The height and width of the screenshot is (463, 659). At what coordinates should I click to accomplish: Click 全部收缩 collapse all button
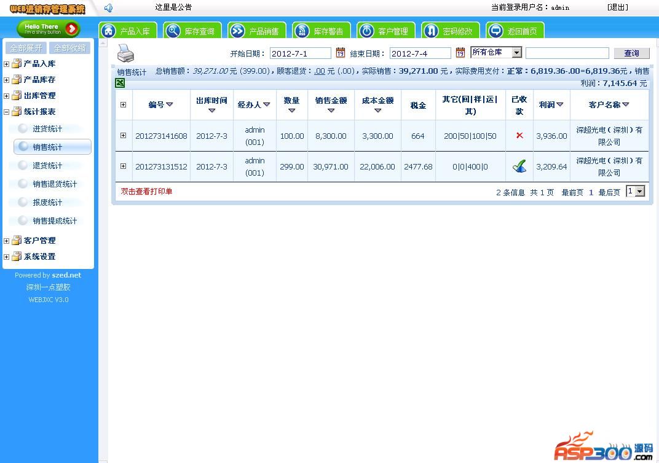tap(69, 48)
